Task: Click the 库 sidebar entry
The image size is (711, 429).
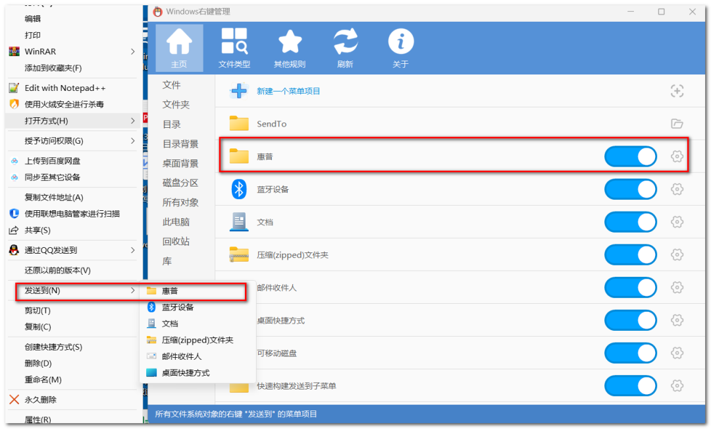Action: 167,261
